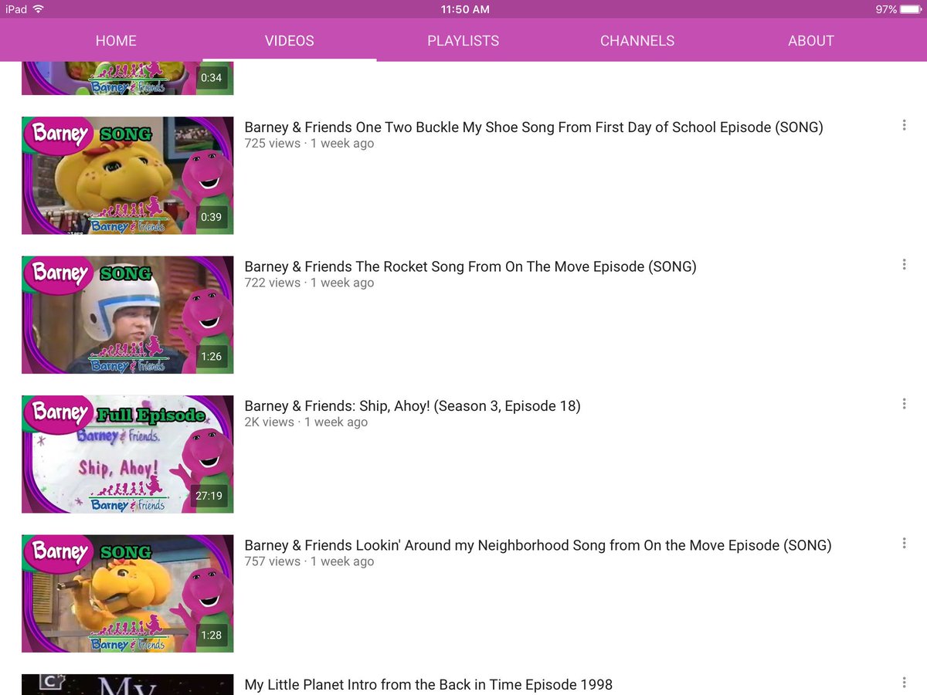Image resolution: width=927 pixels, height=695 pixels.
Task: Switch to the PLAYLISTS tab
Action: [463, 41]
